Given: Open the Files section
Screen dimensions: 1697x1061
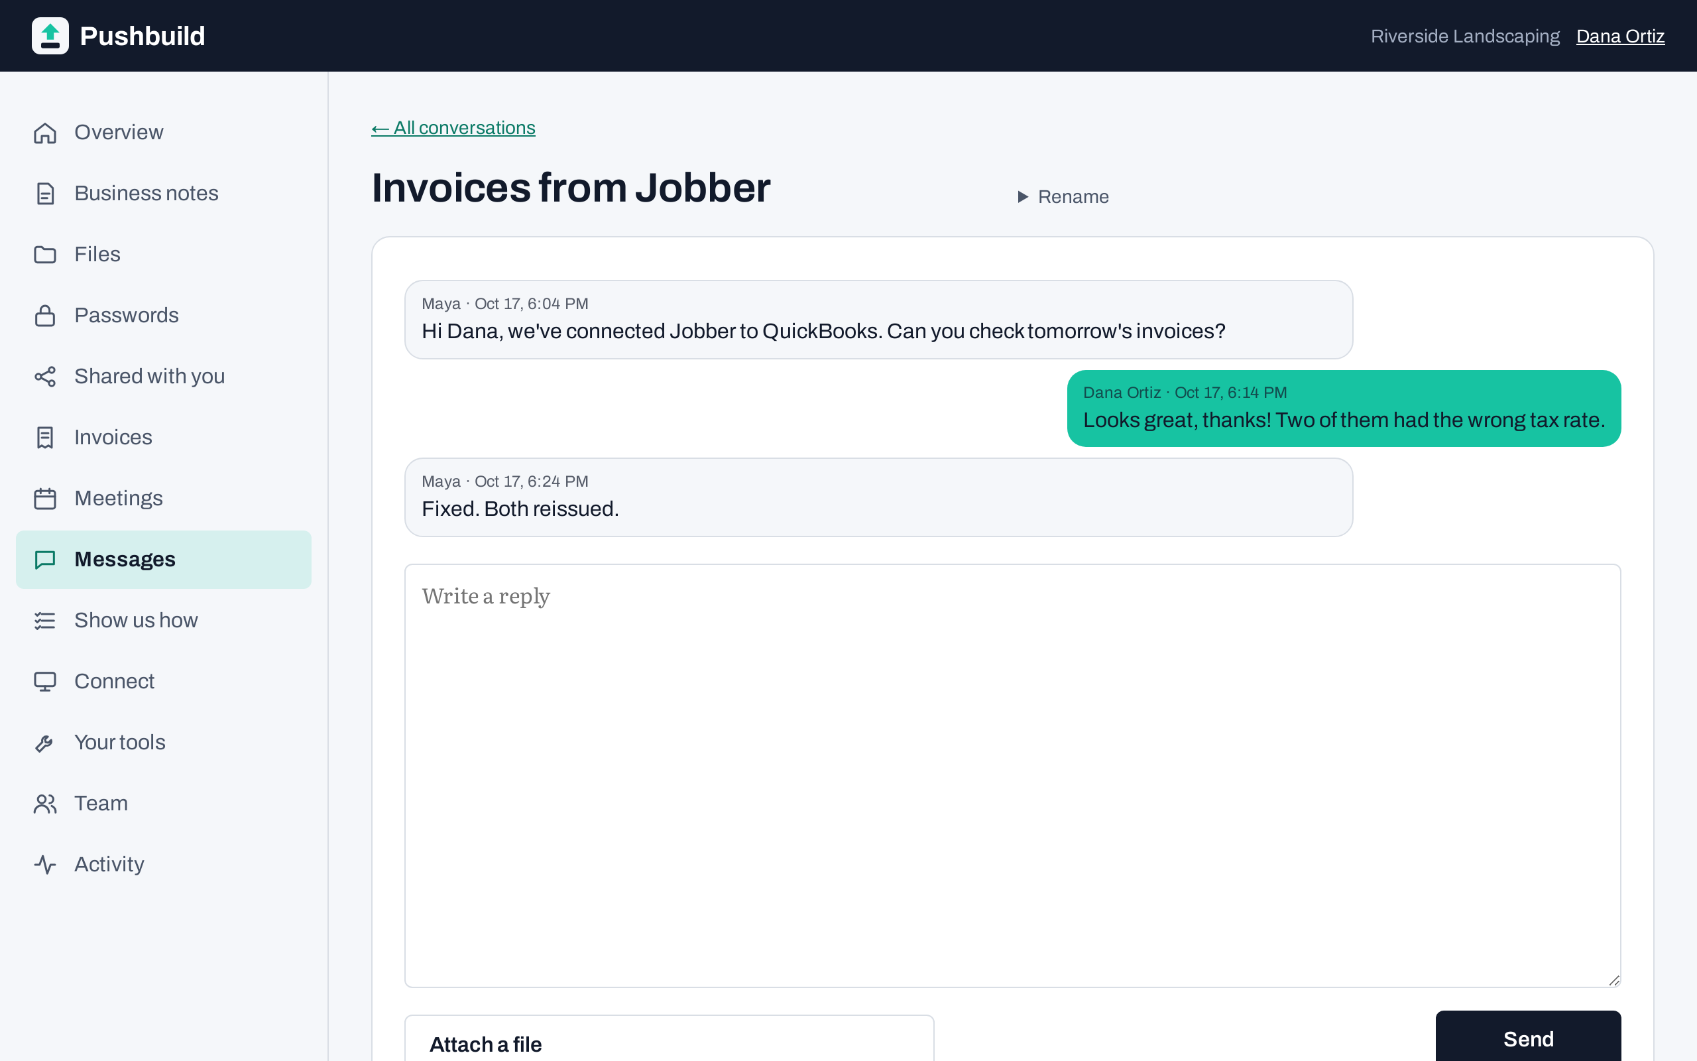Looking at the screenshot, I should [163, 255].
